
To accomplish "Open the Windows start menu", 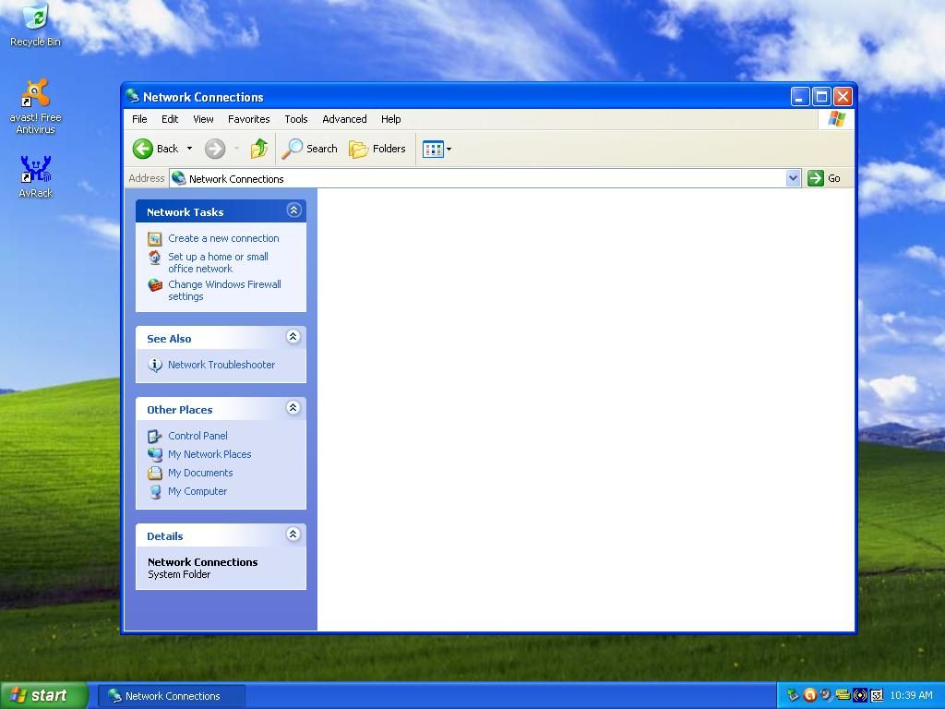I will (x=43, y=695).
